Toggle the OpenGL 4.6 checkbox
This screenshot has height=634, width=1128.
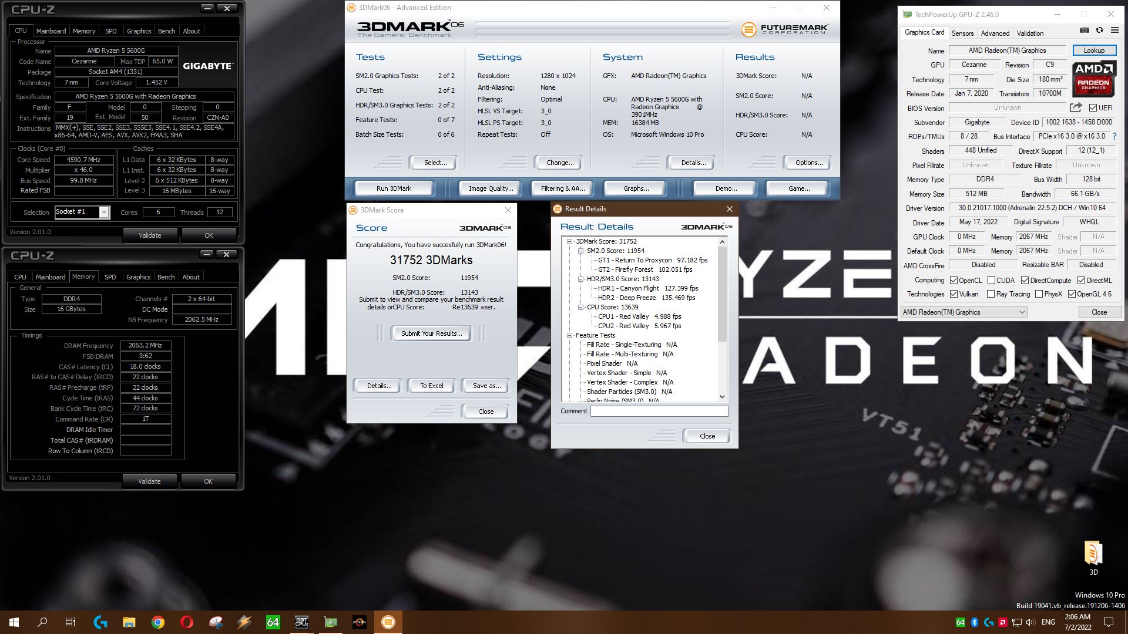pos(1072,294)
